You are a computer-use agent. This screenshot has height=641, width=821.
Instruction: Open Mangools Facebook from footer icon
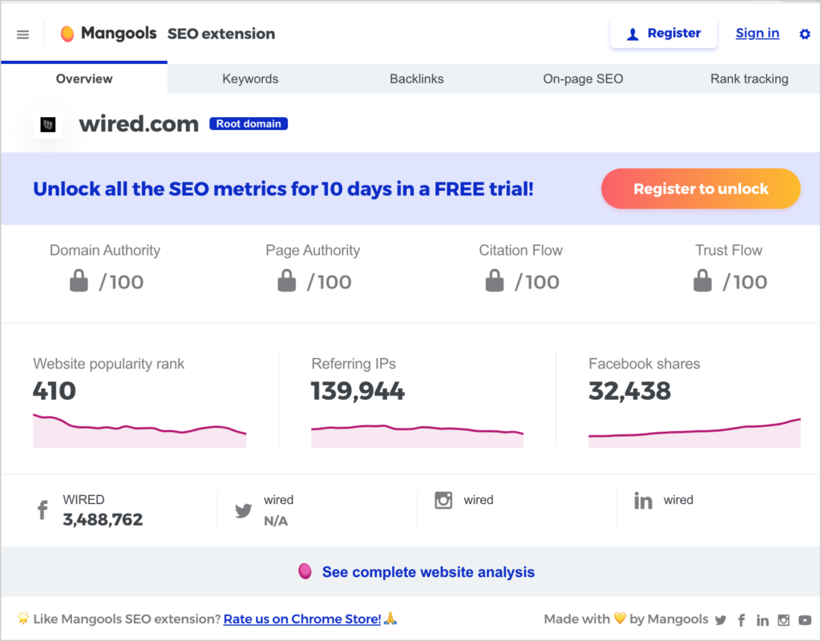742,620
